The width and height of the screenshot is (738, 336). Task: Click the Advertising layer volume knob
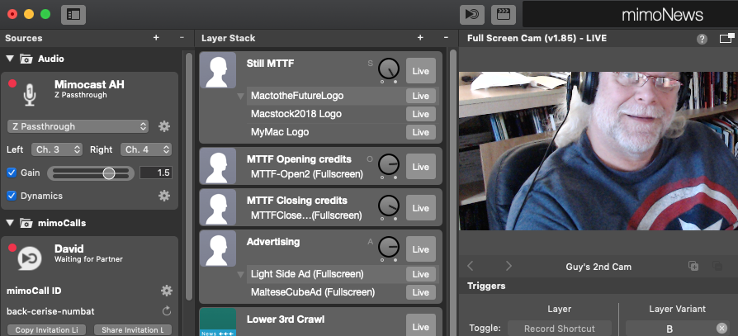tap(389, 248)
